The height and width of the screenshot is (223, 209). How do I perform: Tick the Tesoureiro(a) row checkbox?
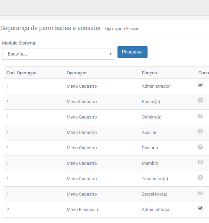pos(200,177)
